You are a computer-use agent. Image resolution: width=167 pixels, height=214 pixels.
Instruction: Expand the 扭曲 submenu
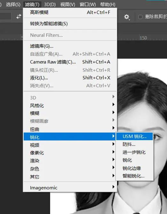click(x=70, y=129)
